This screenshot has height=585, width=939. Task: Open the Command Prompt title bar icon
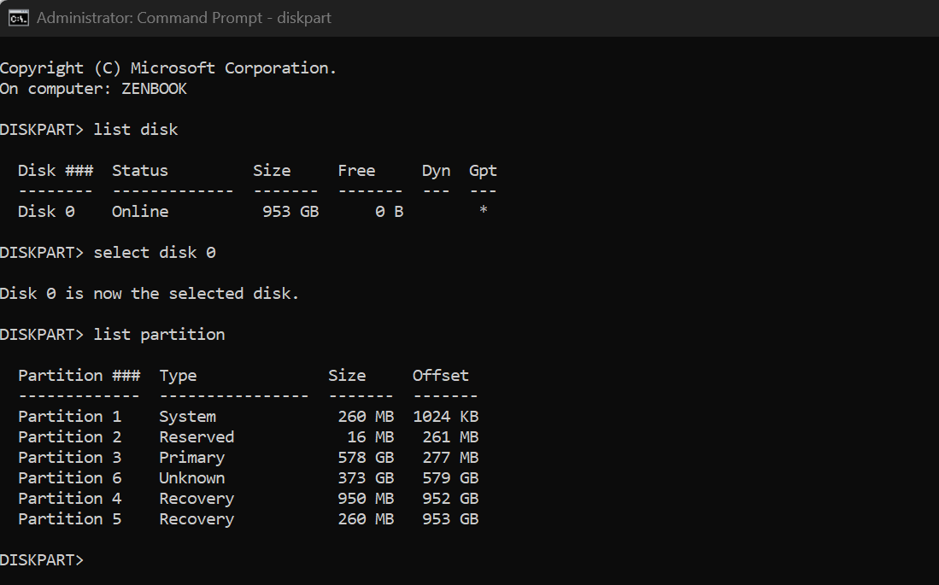click(18, 18)
